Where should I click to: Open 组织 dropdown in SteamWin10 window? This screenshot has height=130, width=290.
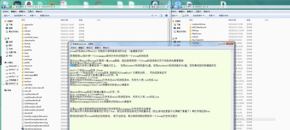7,16
